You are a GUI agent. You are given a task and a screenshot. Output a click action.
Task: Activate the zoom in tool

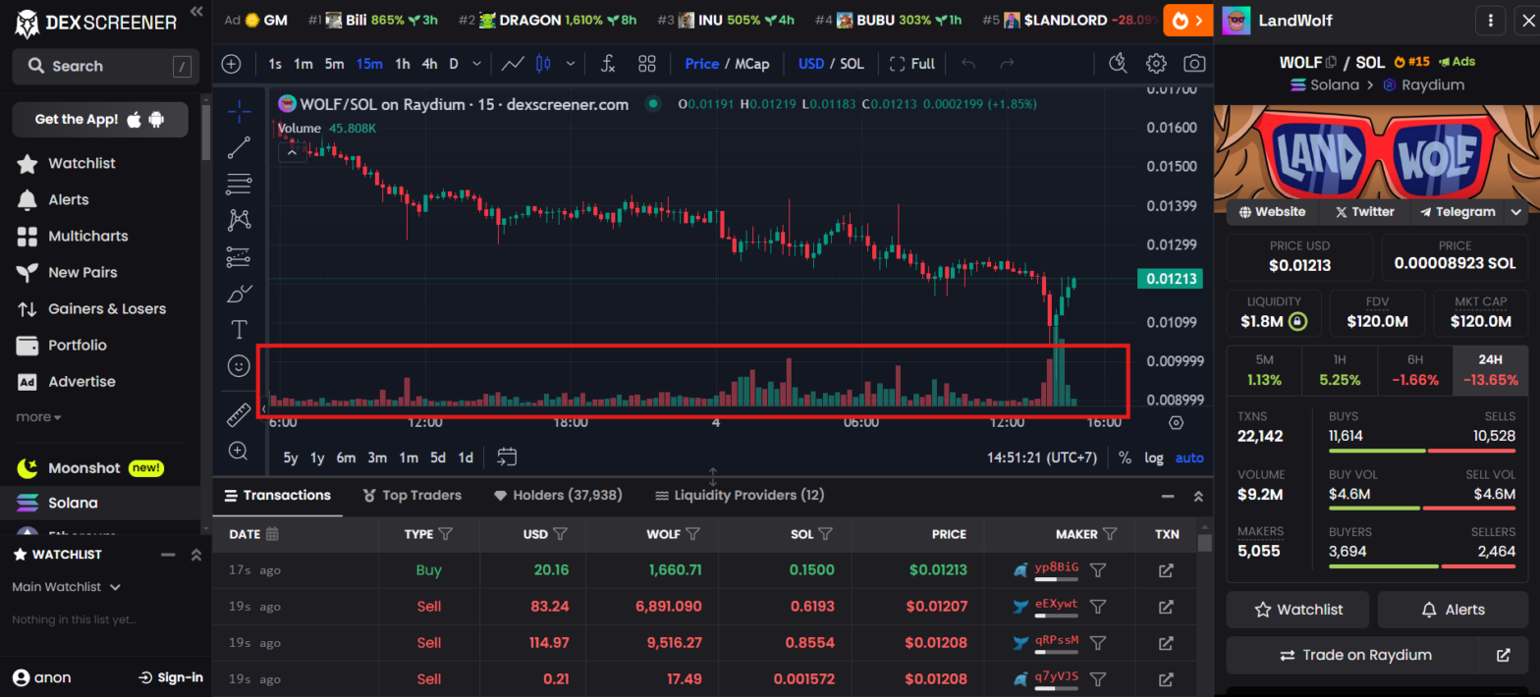(239, 451)
